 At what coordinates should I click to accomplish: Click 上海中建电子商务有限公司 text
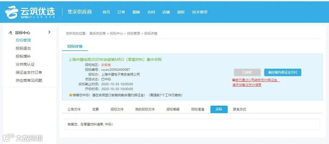(120, 74)
